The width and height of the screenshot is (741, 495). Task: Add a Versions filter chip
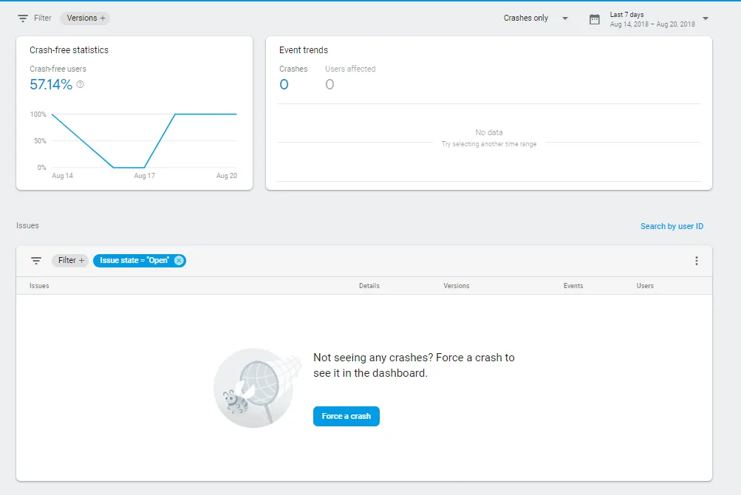pos(86,18)
